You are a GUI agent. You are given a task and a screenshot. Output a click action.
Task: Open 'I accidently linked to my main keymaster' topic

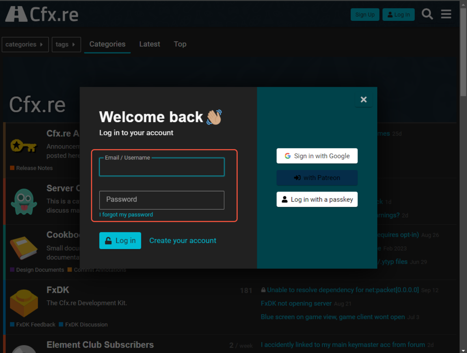343,345
